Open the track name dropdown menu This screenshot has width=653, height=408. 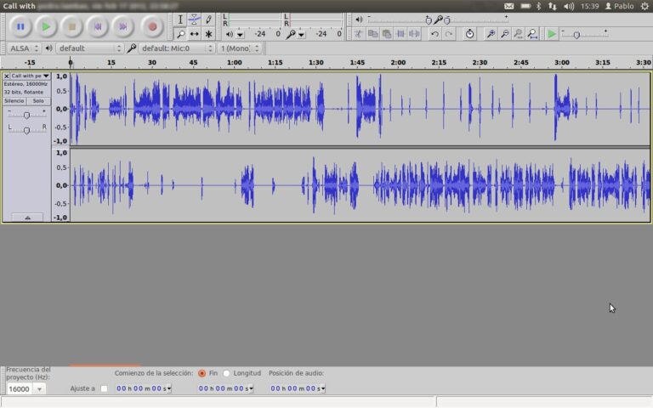click(30, 76)
